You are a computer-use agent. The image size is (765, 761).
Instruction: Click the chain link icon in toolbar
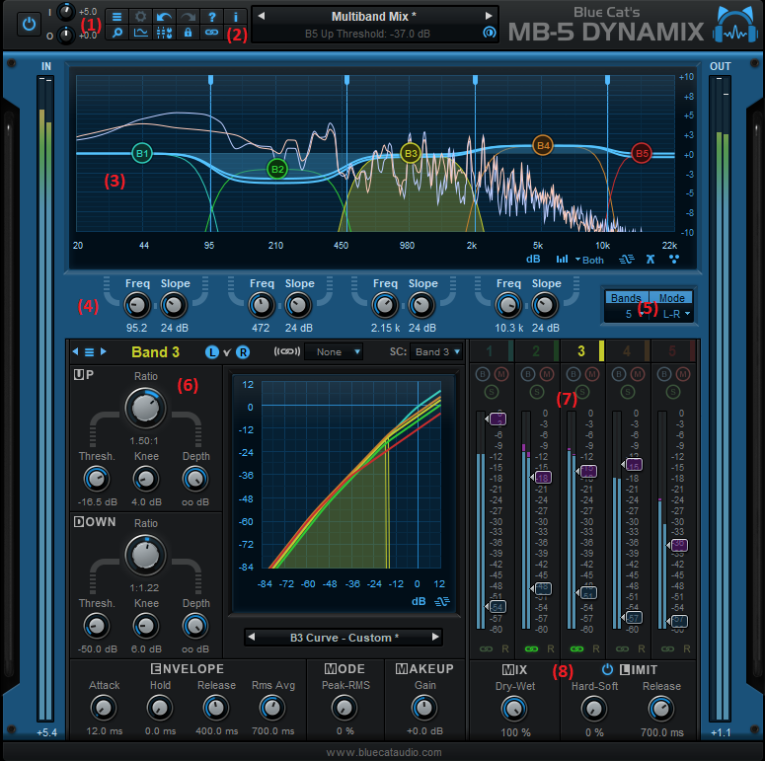(212, 33)
